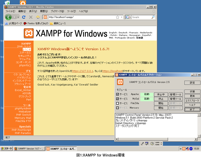Open Firefox を使ってみよう bookmark
This screenshot has width=201, height=158.
click(36, 24)
